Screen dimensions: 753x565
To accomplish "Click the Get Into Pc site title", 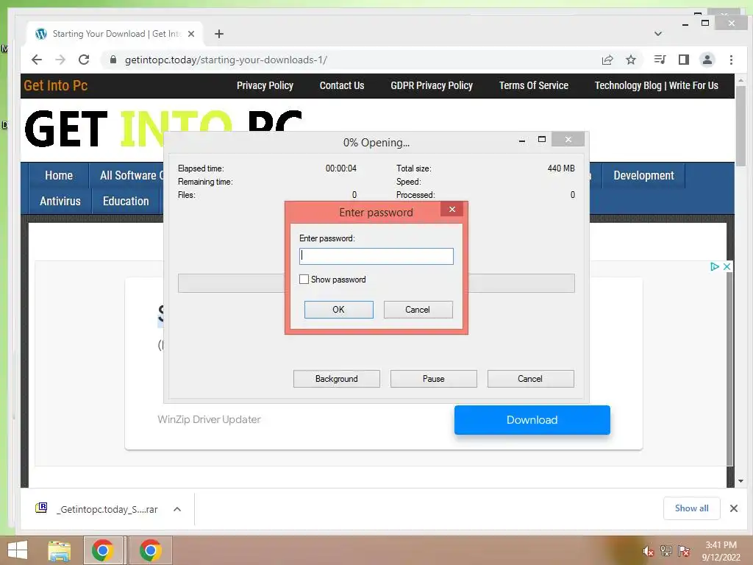I will click(x=56, y=85).
